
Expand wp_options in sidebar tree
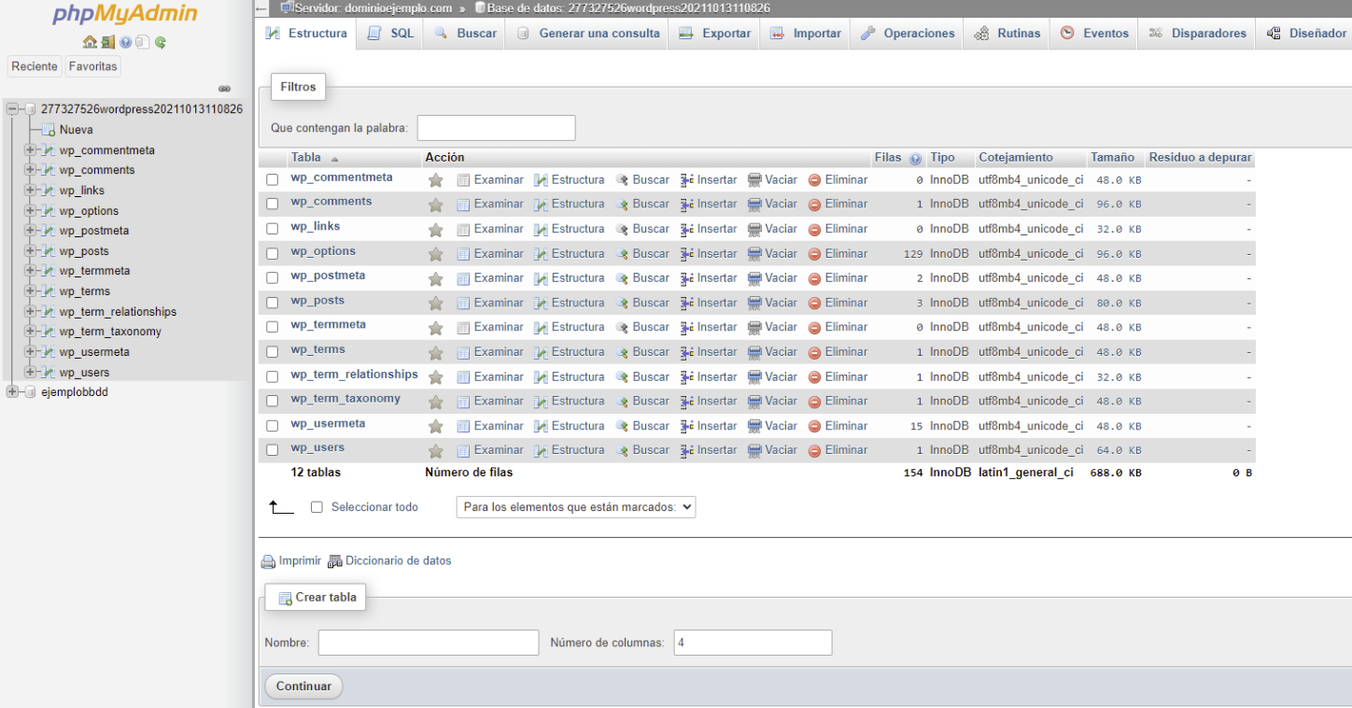[30, 211]
